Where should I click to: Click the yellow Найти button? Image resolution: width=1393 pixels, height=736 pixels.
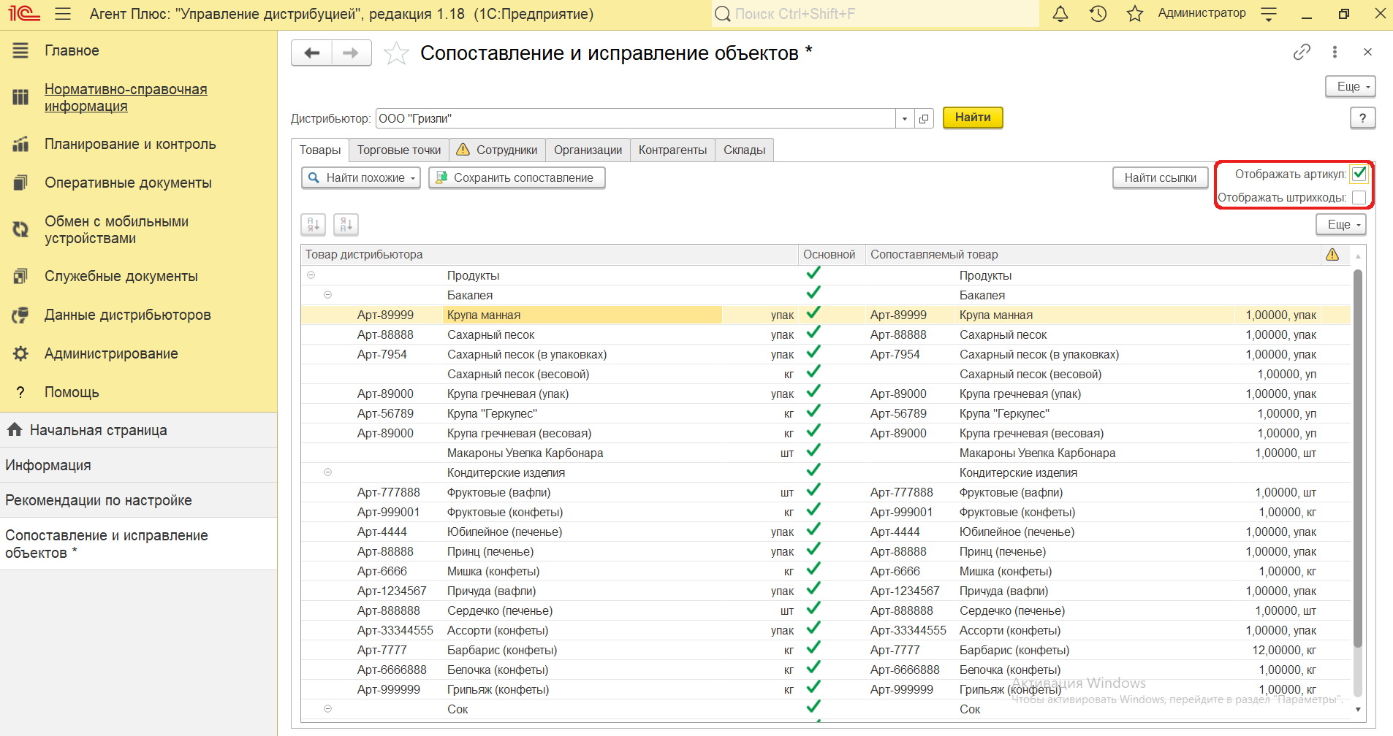(973, 118)
